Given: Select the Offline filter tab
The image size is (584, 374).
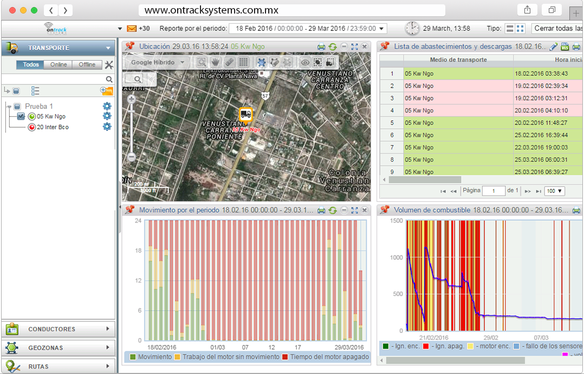Looking at the screenshot, I should (x=87, y=65).
